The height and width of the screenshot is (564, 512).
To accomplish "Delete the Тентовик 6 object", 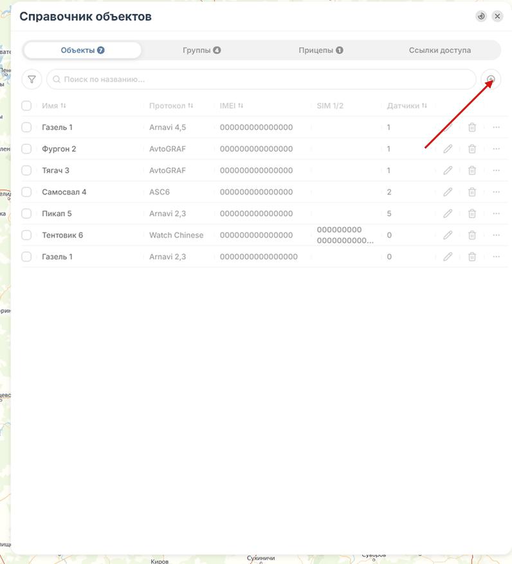I will (x=471, y=235).
